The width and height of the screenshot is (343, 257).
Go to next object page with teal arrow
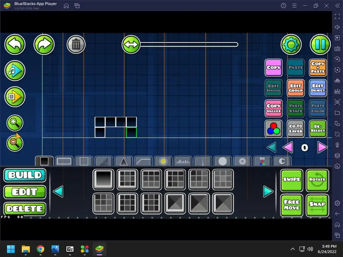pyautogui.click(x=268, y=192)
